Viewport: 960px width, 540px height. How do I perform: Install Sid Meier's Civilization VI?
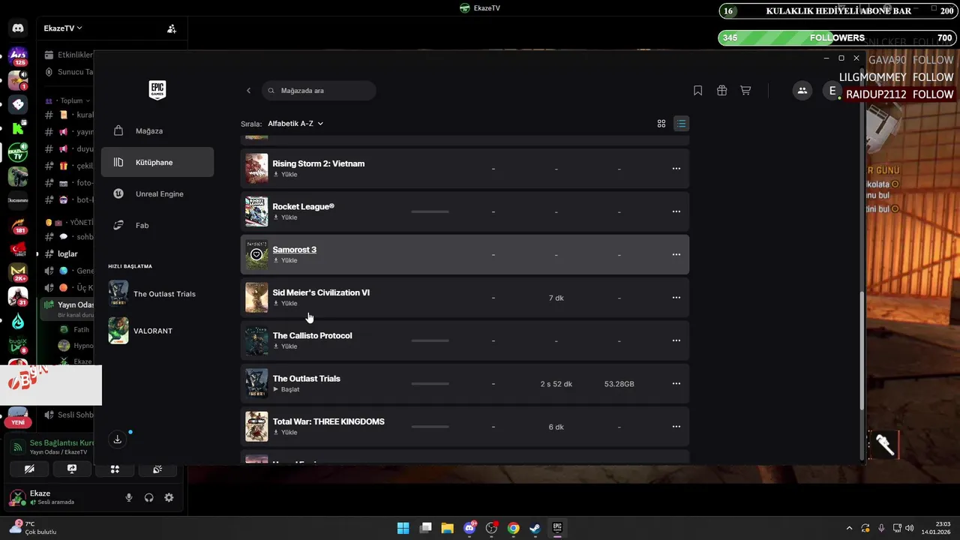(286, 304)
